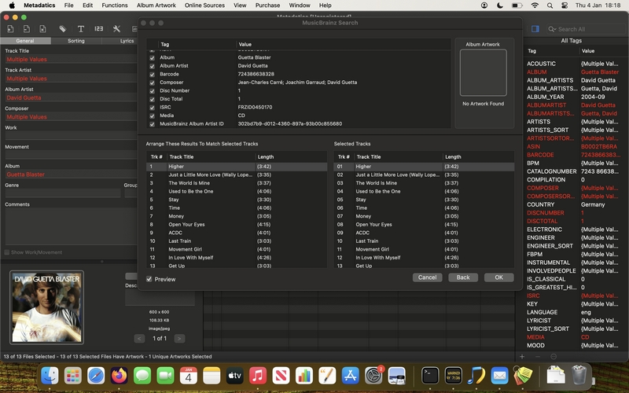Uncheck the MusicBrainz Album Artist ID checkbox
Image resolution: width=629 pixels, height=393 pixels.
(x=152, y=124)
